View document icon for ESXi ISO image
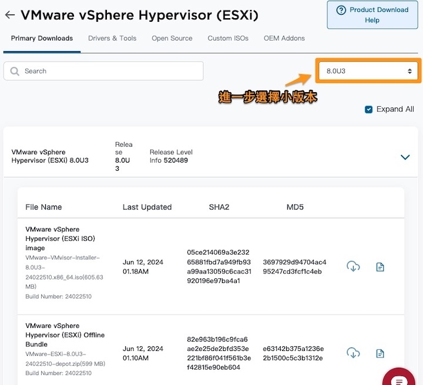Viewport: 423px width, 385px height. (380, 267)
